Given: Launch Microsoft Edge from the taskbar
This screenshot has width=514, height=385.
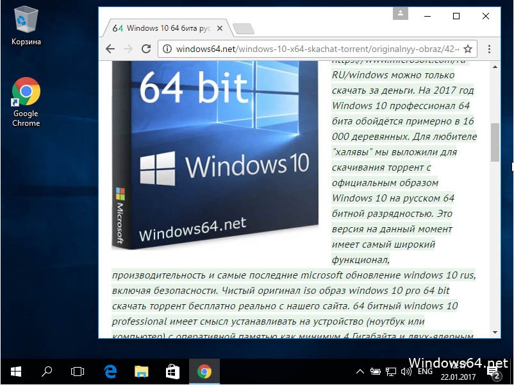Looking at the screenshot, I should [x=110, y=372].
